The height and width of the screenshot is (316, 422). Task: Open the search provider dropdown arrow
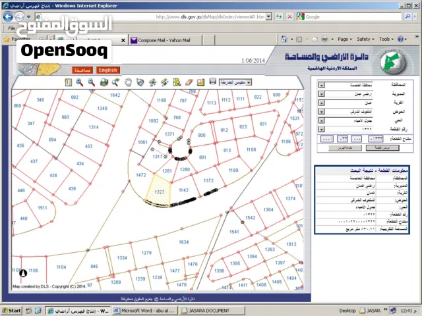pos(415,16)
